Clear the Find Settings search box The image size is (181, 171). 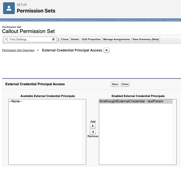[53, 39]
